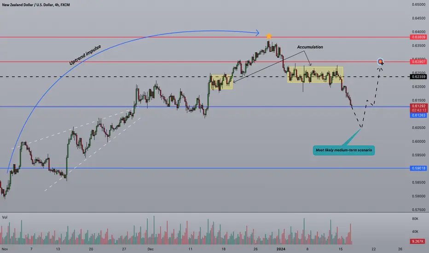Click the '20' date label on the time axis
Viewport: 429px width, 253px height.
tap(91, 249)
